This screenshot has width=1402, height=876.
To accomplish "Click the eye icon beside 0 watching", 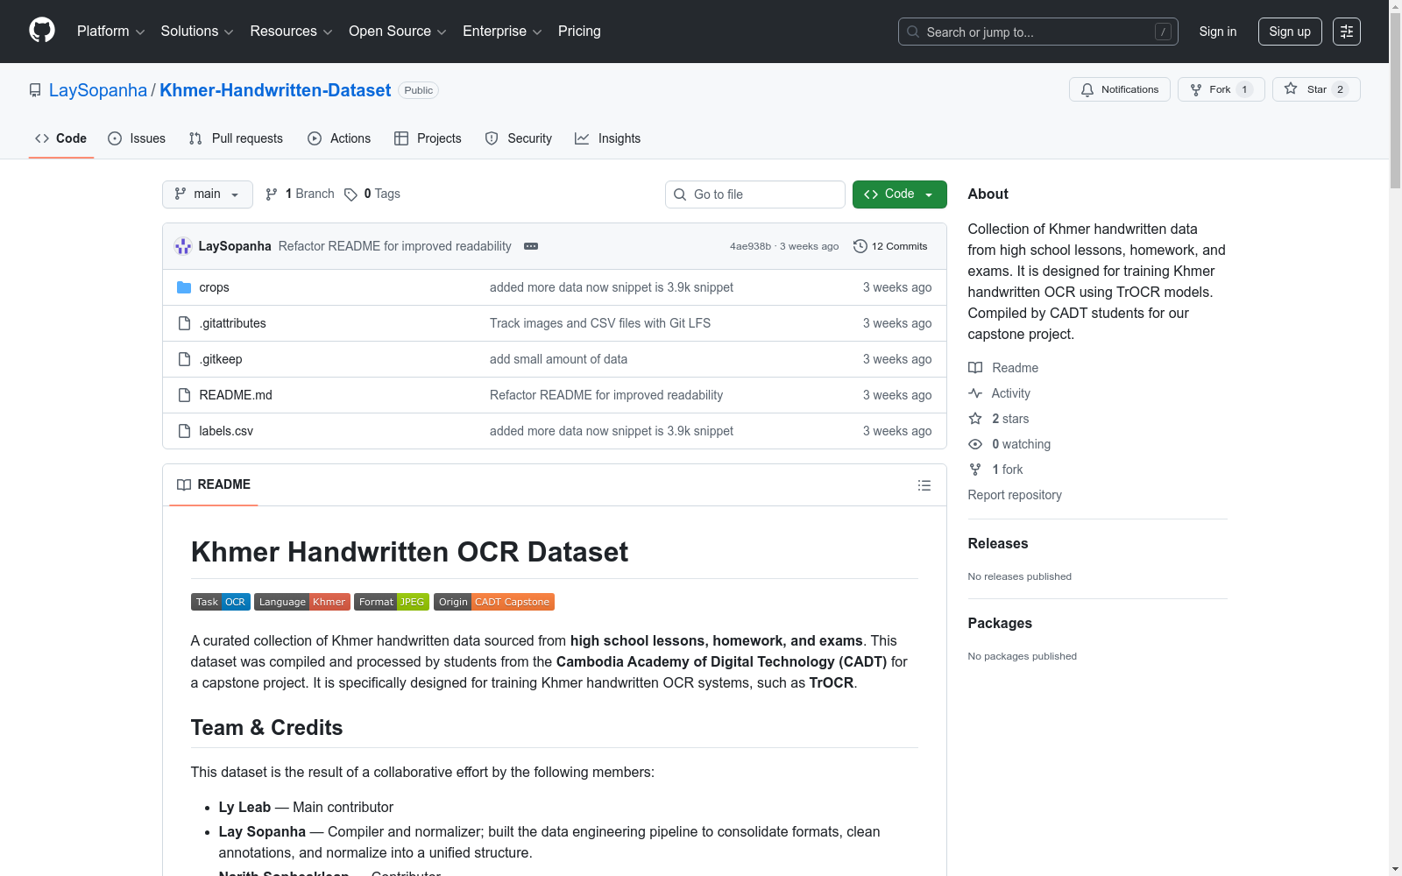I will (x=975, y=444).
